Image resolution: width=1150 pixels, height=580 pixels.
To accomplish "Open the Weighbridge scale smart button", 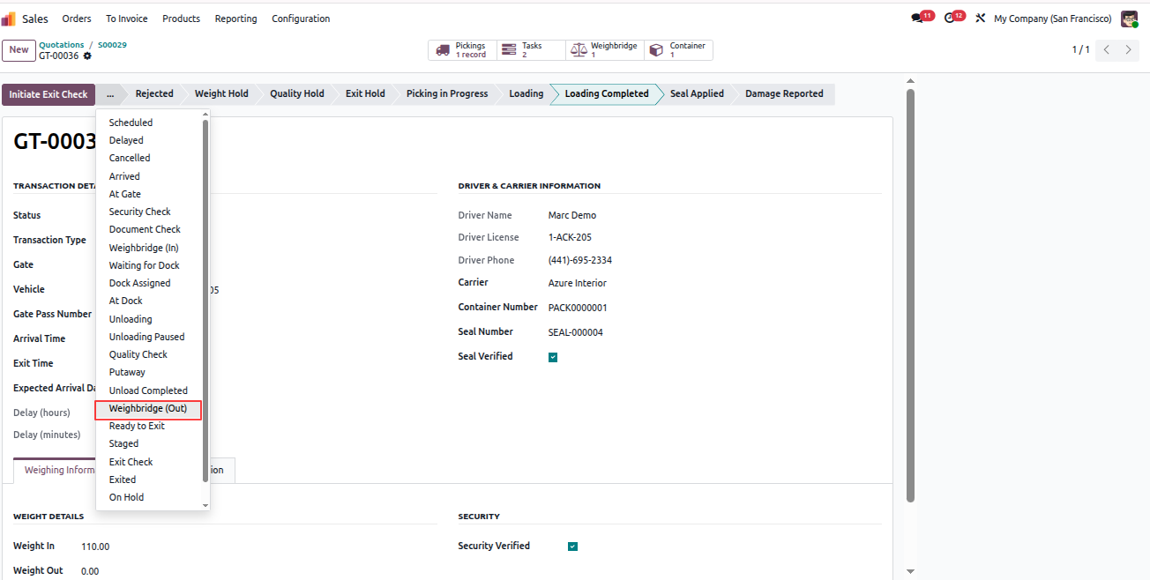I will [x=605, y=50].
